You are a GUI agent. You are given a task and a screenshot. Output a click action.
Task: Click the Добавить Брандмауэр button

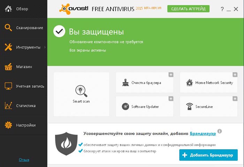(x=208, y=155)
